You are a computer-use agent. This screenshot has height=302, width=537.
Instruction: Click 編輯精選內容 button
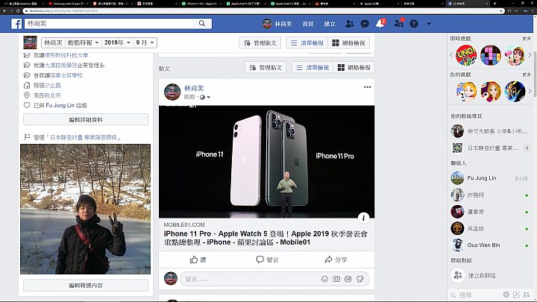[x=86, y=285]
